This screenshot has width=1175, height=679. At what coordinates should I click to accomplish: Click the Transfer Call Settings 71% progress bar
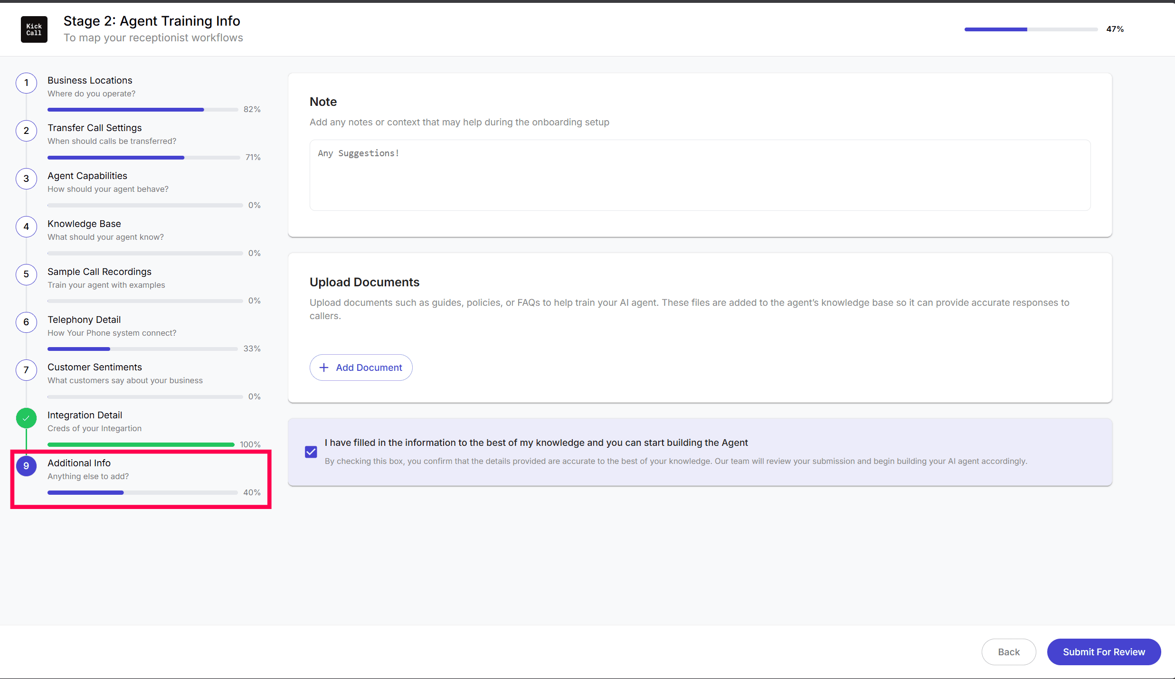coord(144,158)
